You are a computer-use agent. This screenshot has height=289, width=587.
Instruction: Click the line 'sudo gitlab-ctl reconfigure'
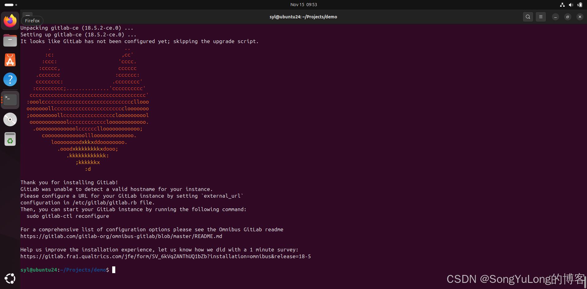tap(68, 216)
